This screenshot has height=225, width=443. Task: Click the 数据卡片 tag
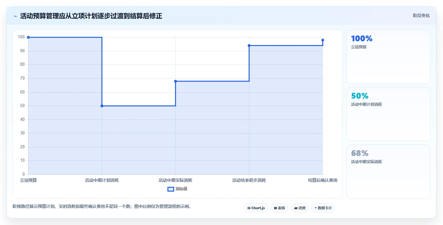tap(323, 208)
